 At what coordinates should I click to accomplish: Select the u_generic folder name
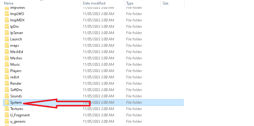click(x=18, y=121)
